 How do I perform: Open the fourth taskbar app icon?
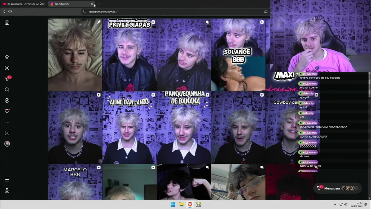199,204
